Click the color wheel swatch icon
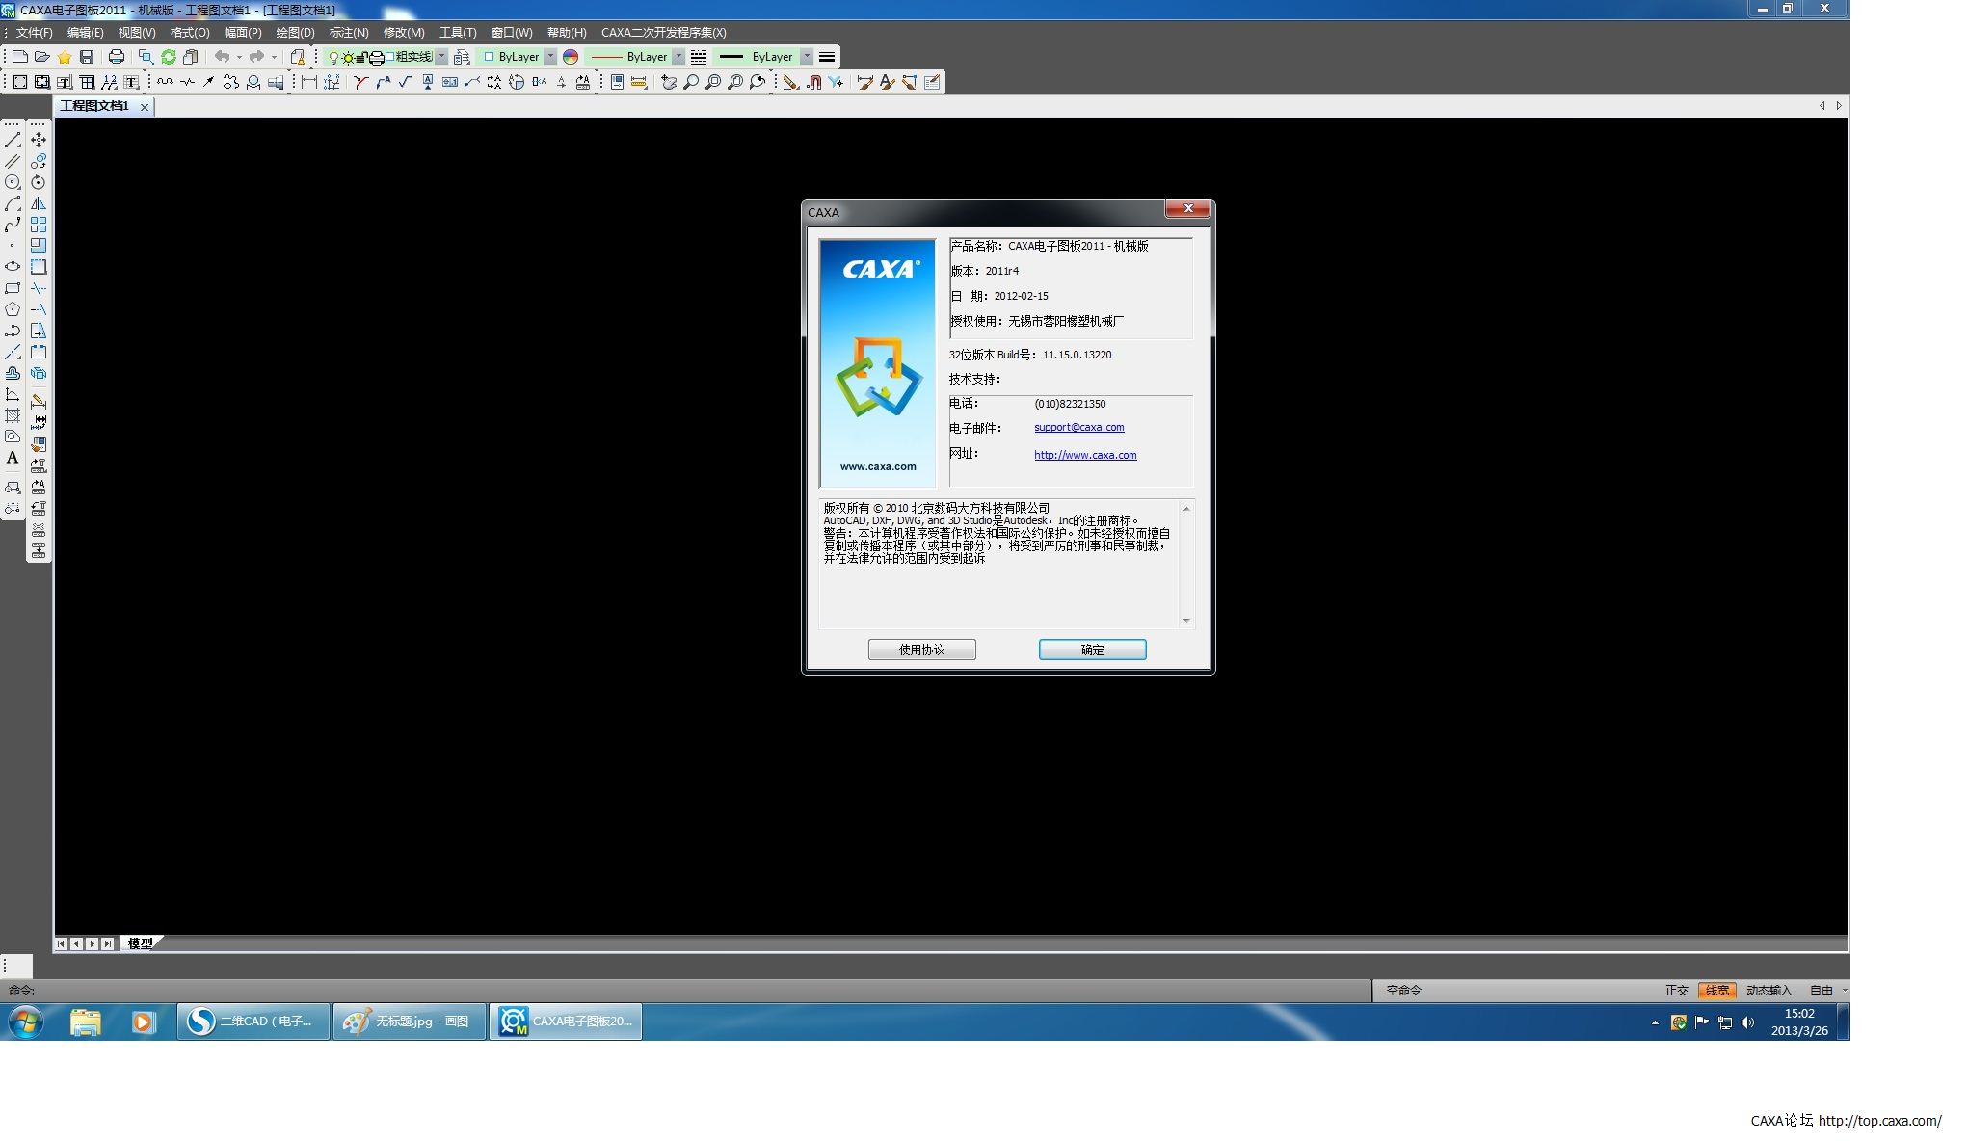This screenshot has height=1141, width=1968. click(571, 57)
